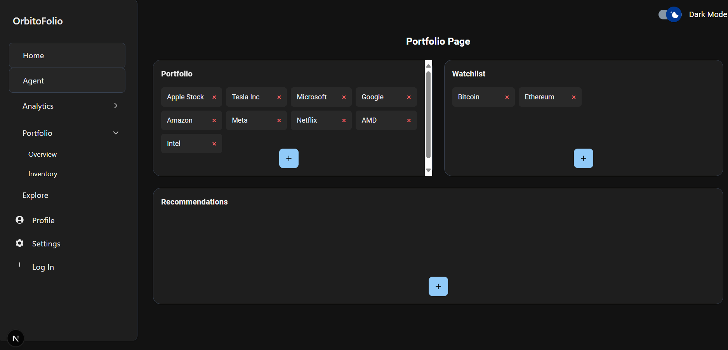
Task: Click the Dark Mode label text
Action: click(708, 14)
